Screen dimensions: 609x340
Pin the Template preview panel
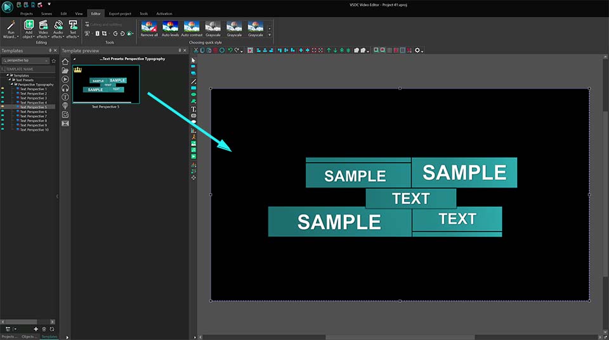[x=180, y=51]
